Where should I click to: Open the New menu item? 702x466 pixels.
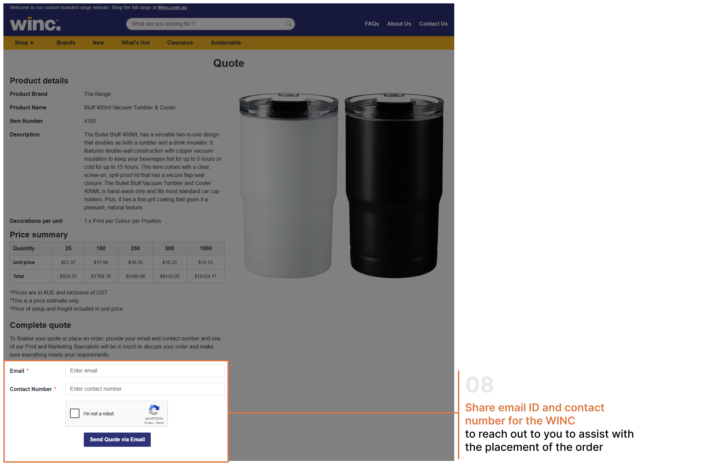98,43
